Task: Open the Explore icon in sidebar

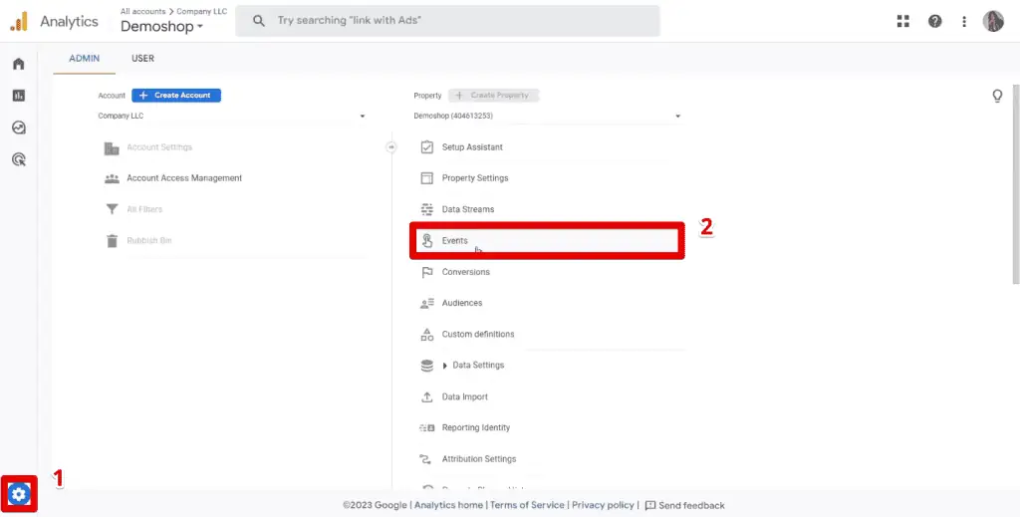Action: coord(18,128)
